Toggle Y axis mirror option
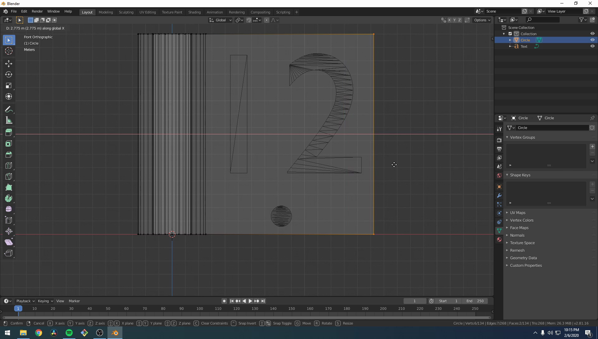Image resolution: width=598 pixels, height=339 pixels. click(454, 20)
